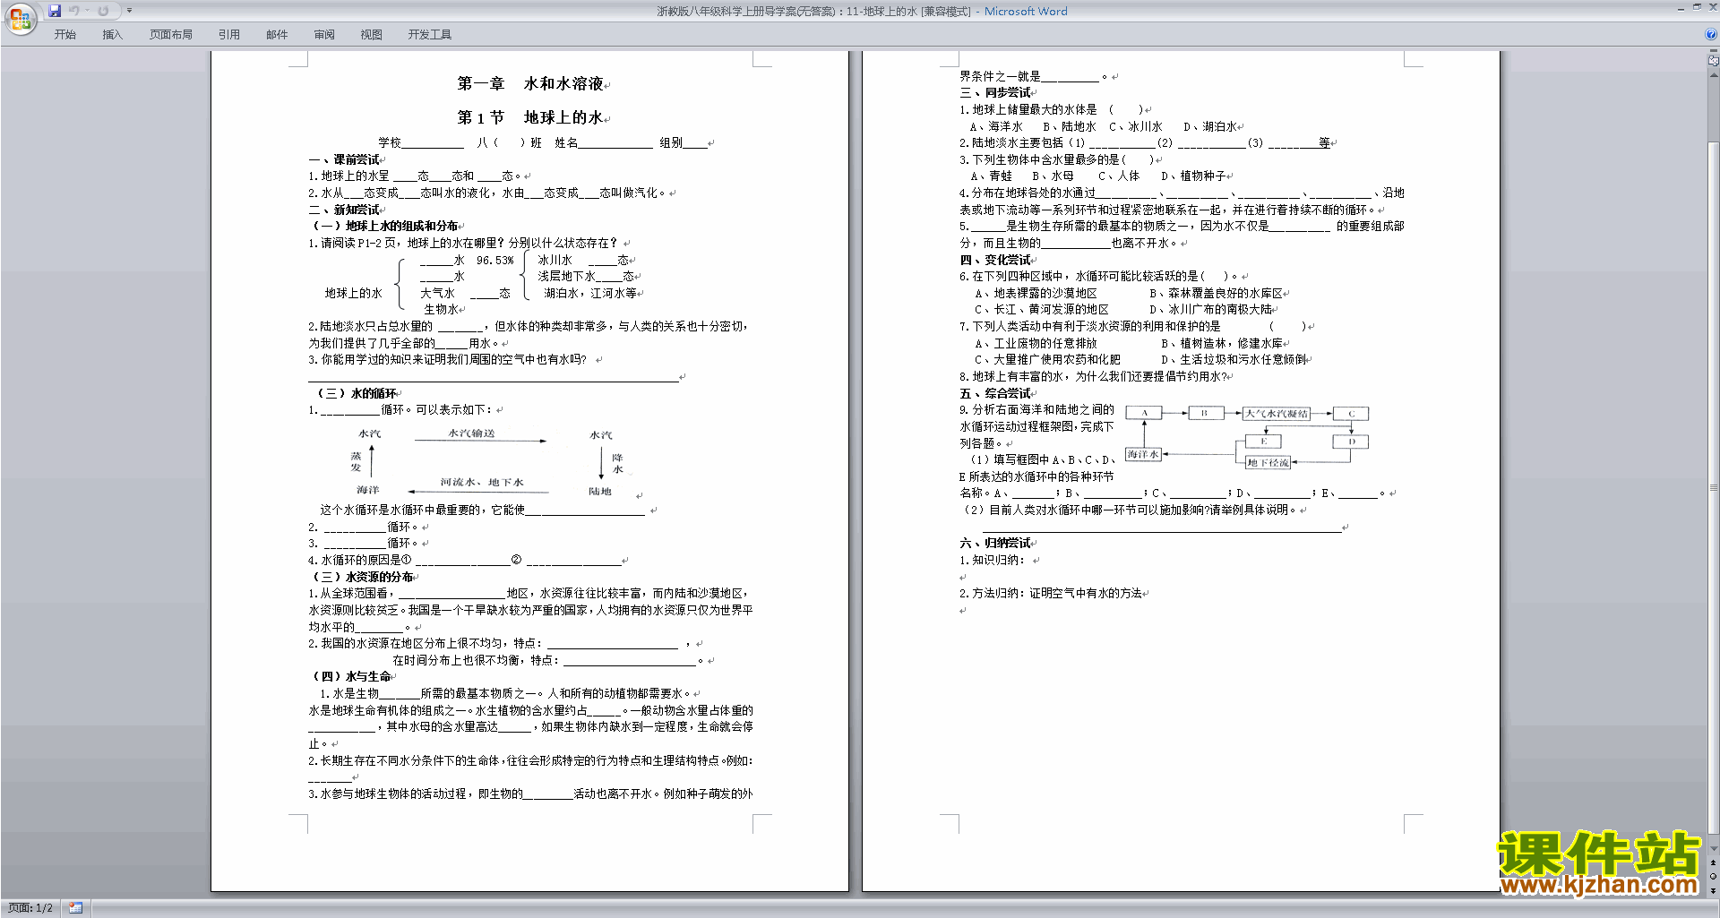Click the Next Page double-down arrow
The image size is (1720, 918).
coord(1714,890)
